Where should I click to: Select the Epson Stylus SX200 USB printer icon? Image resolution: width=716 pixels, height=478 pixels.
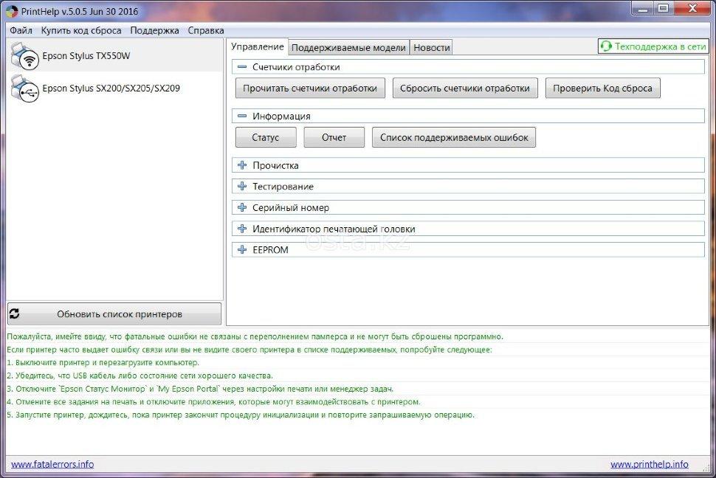pyautogui.click(x=26, y=89)
